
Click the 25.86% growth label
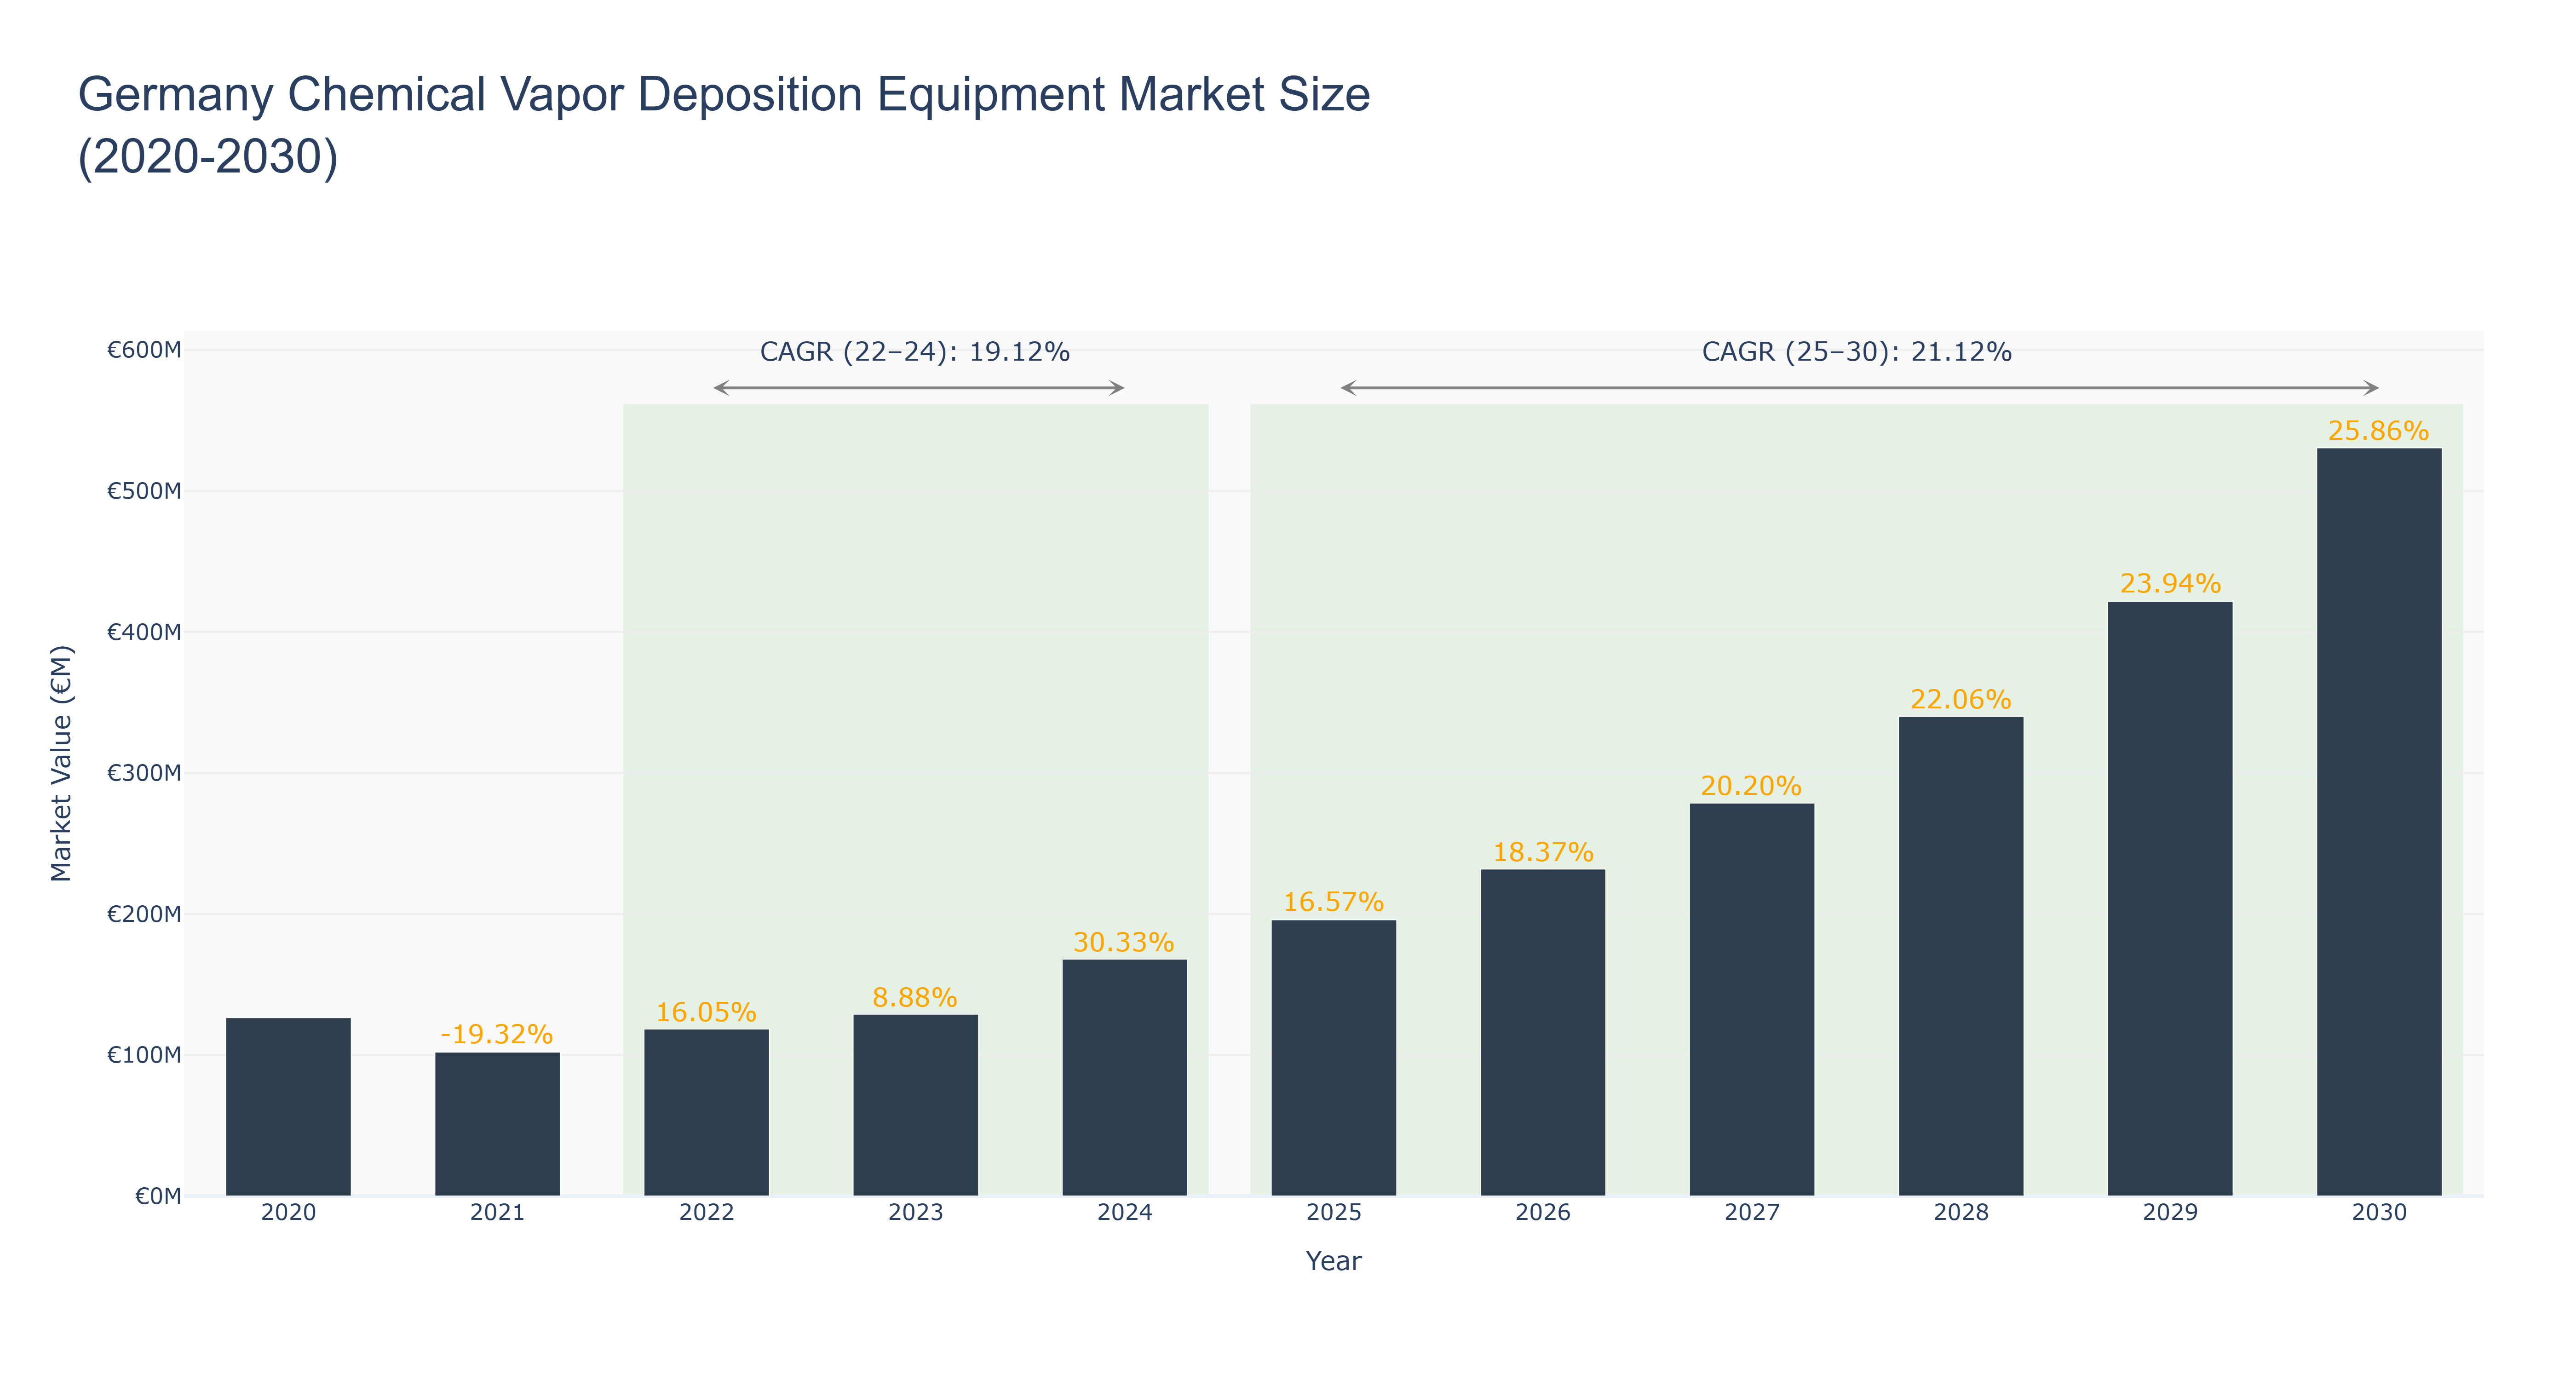coord(2378,431)
